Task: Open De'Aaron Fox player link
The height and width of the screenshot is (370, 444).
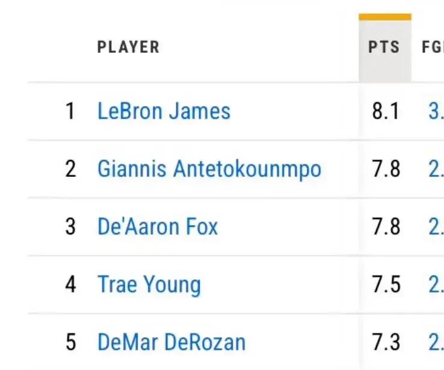Action: click(158, 226)
